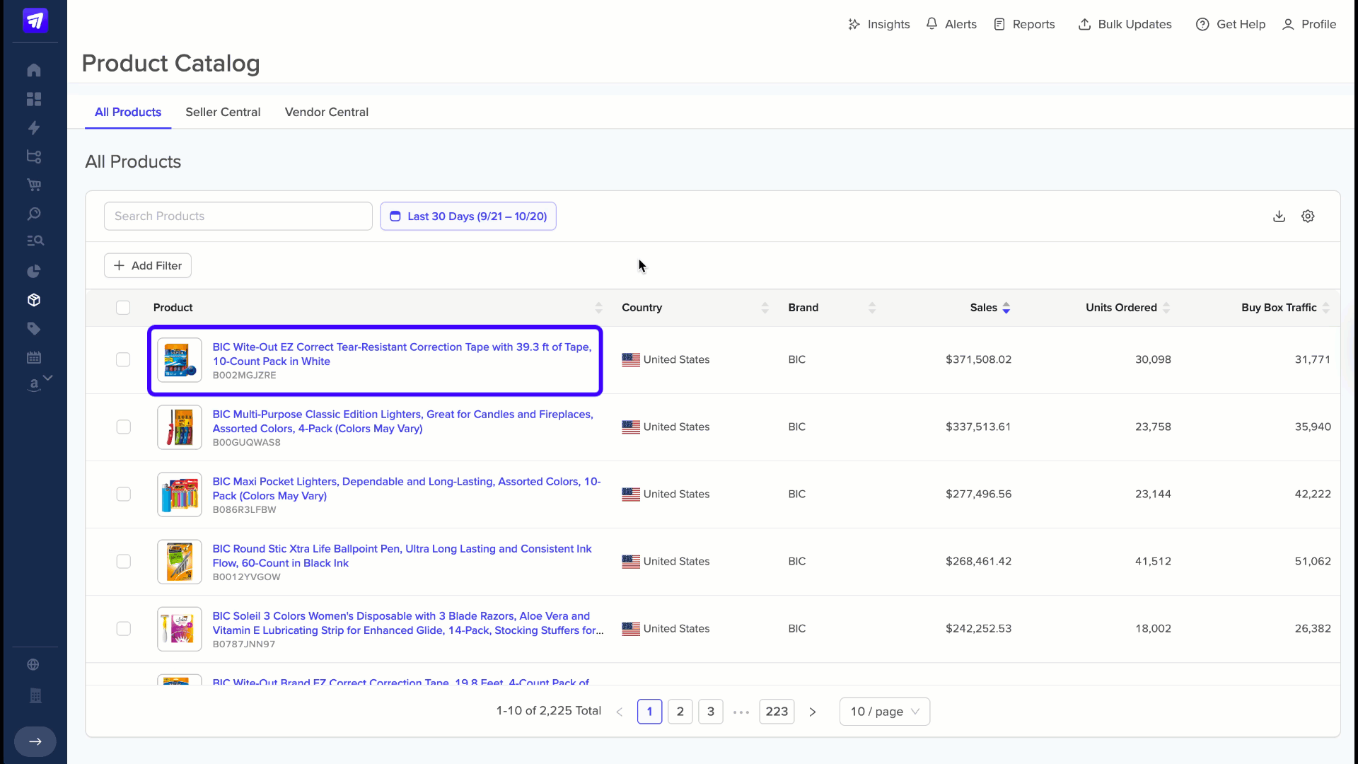Check the Maxi Pocket Lighters row checkbox
This screenshot has width=1358, height=764.
(x=123, y=494)
